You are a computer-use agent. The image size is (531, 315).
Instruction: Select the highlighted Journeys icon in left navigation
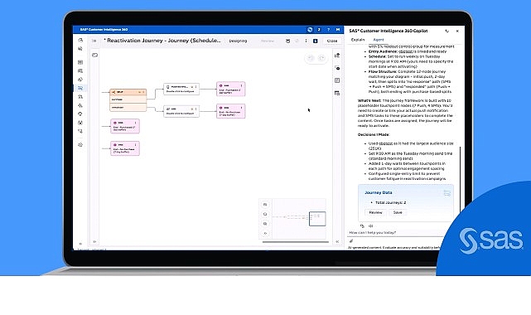(x=80, y=88)
